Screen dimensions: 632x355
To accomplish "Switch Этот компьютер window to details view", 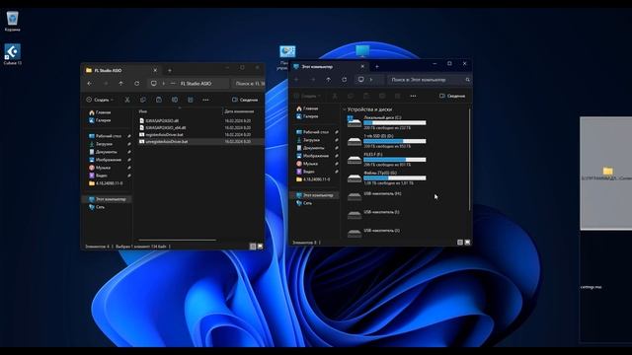I will coord(460,243).
